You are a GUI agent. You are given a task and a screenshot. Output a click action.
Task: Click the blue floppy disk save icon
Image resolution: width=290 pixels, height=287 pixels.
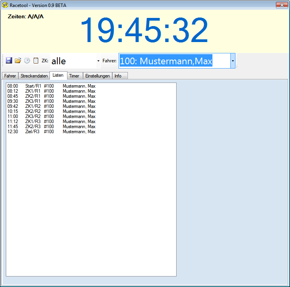tap(9, 60)
